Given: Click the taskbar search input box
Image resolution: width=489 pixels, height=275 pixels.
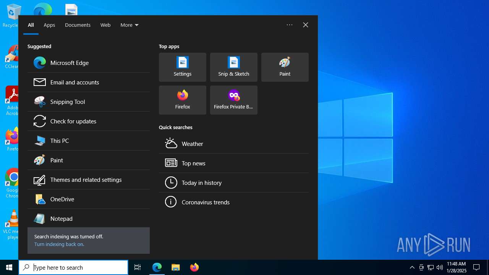Looking at the screenshot, I should (x=73, y=267).
